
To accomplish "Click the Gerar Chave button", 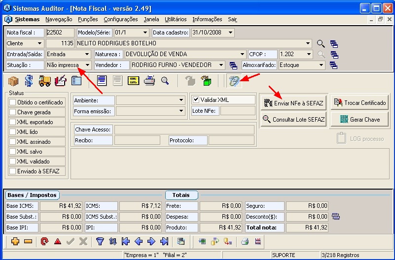I will click(x=359, y=120).
